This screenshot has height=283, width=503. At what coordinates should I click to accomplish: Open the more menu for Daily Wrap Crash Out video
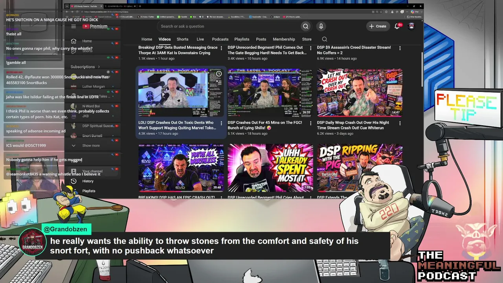pos(400,123)
